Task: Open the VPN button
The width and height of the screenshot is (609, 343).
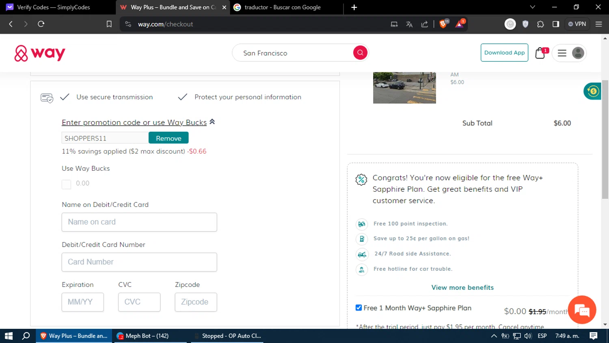Action: pos(577,24)
